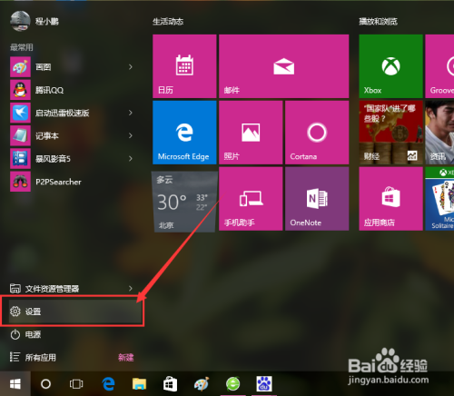The width and height of the screenshot is (454, 396).
Task: Open the Microsoft Edge tile
Action: [184, 133]
